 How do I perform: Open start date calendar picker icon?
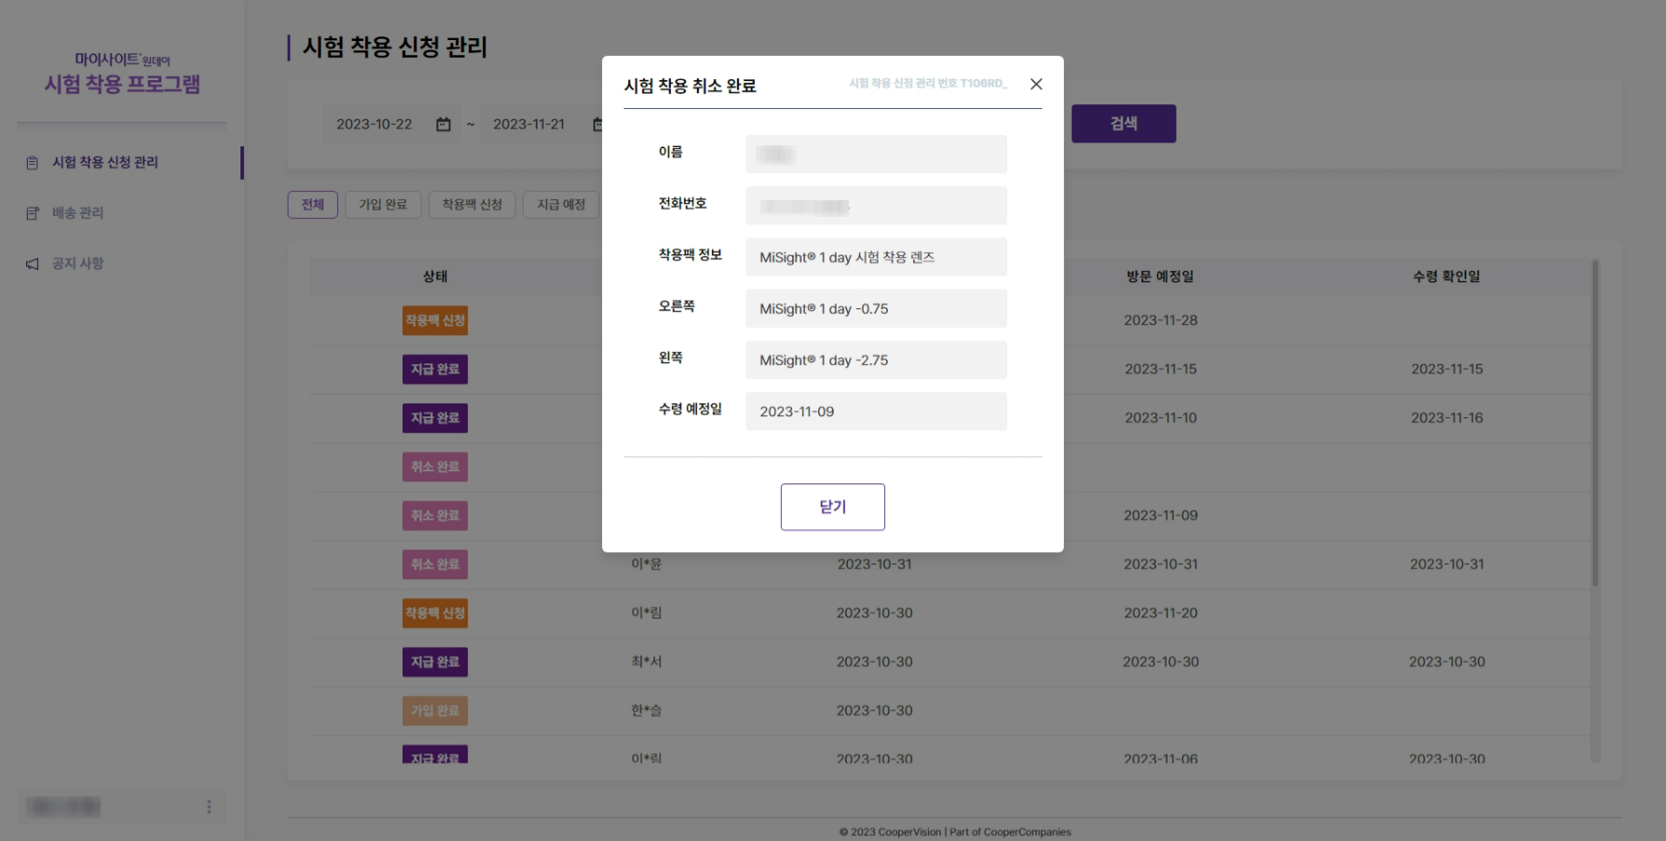444,125
